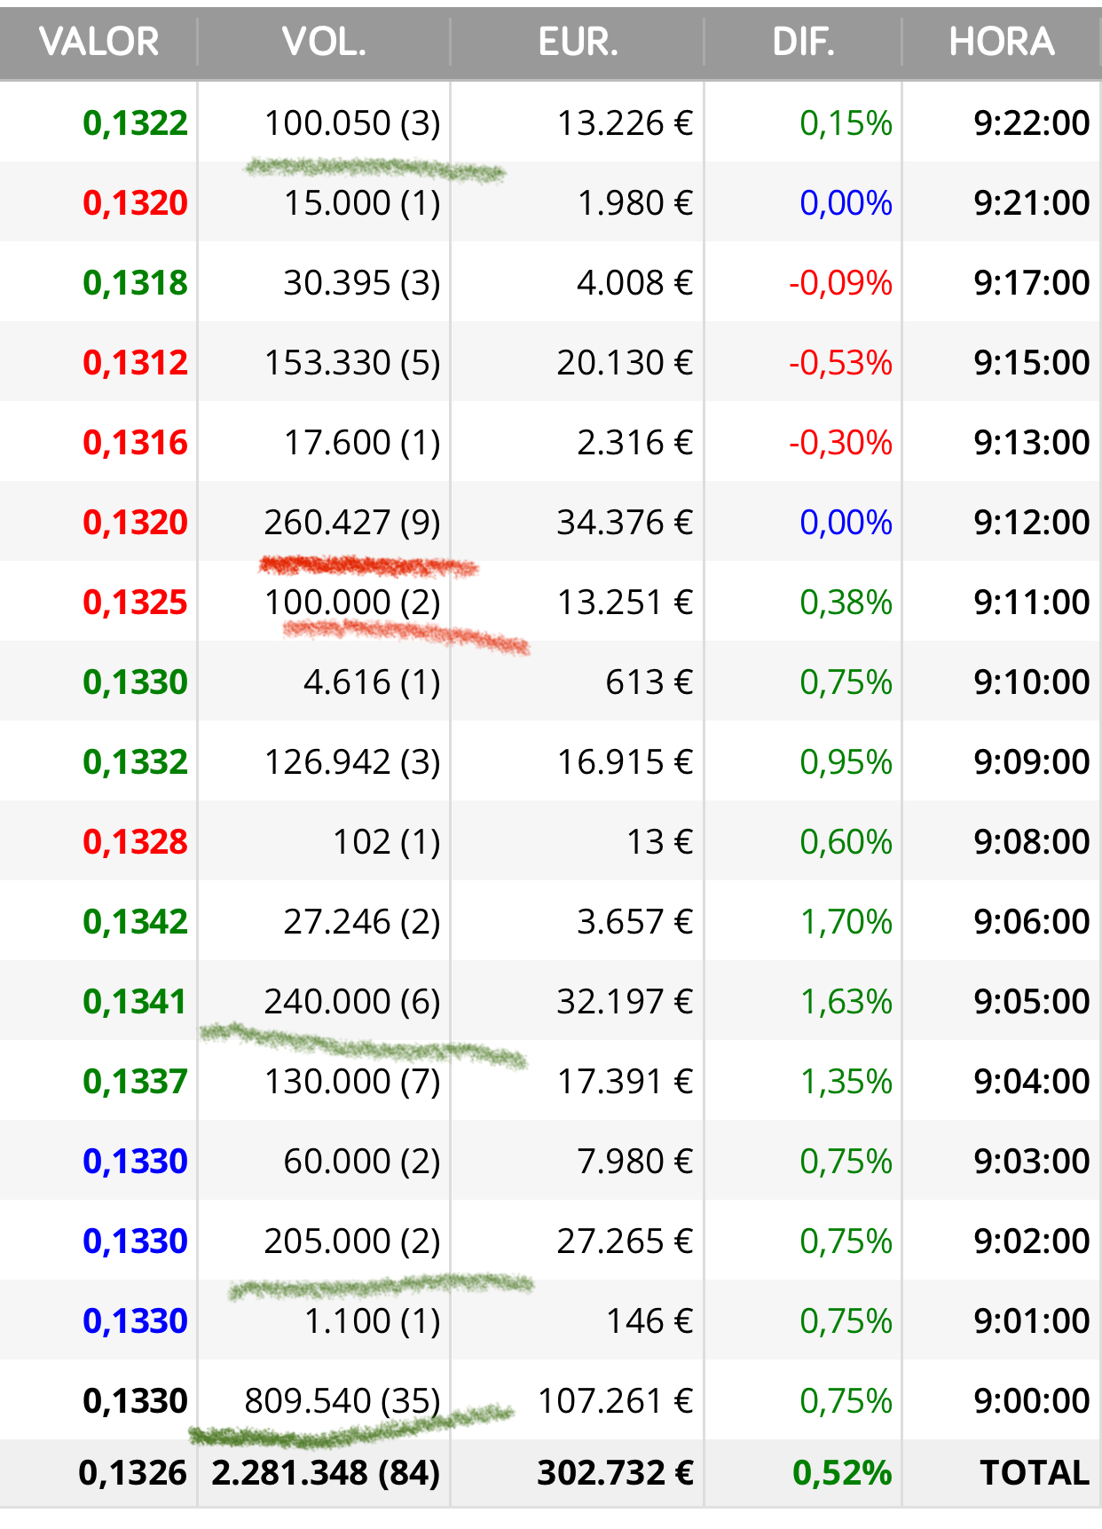Screen dimensions: 1102x1529
Task: Select total volume 2.281.348 (84)
Action: coord(326,1473)
